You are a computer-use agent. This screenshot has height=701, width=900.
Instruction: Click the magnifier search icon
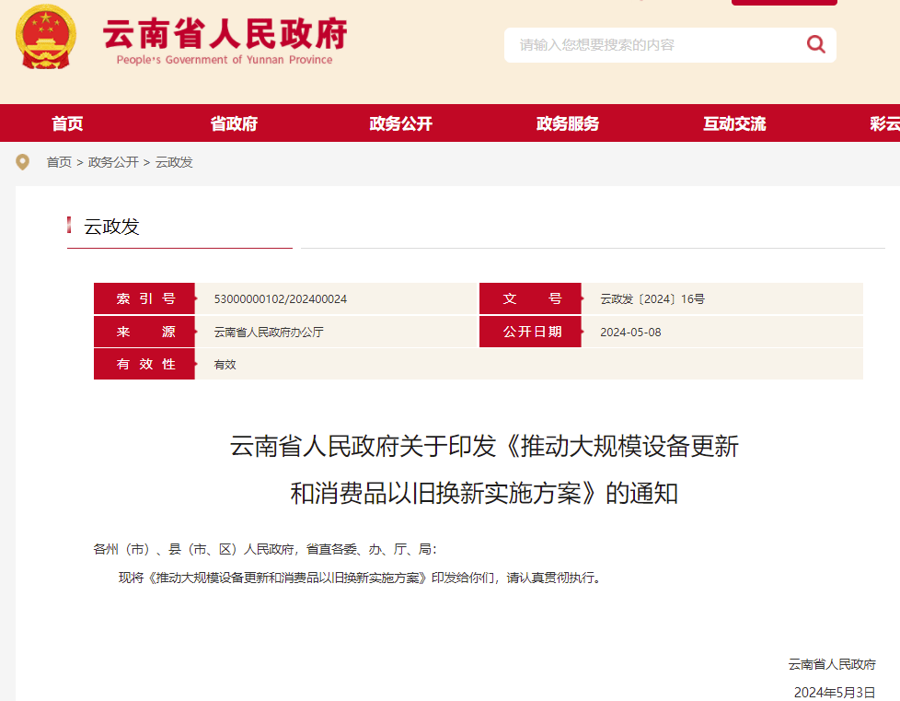[x=815, y=44]
